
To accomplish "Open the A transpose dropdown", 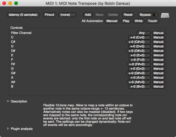I will [140, 78].
